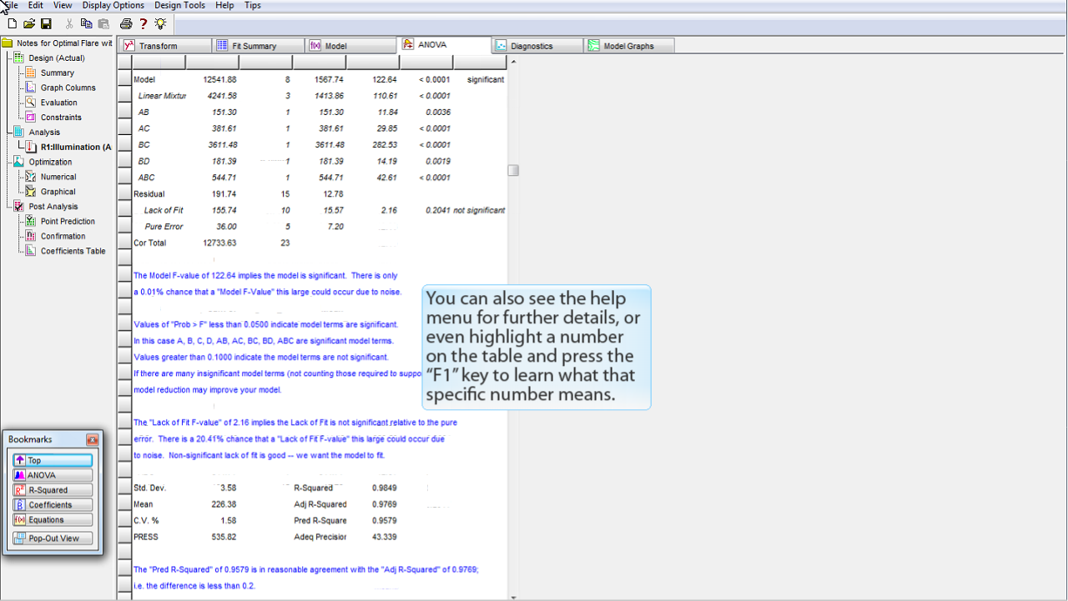Select the Coefficients Table tree node
Viewport: 1068px width, 601px height.
(73, 251)
